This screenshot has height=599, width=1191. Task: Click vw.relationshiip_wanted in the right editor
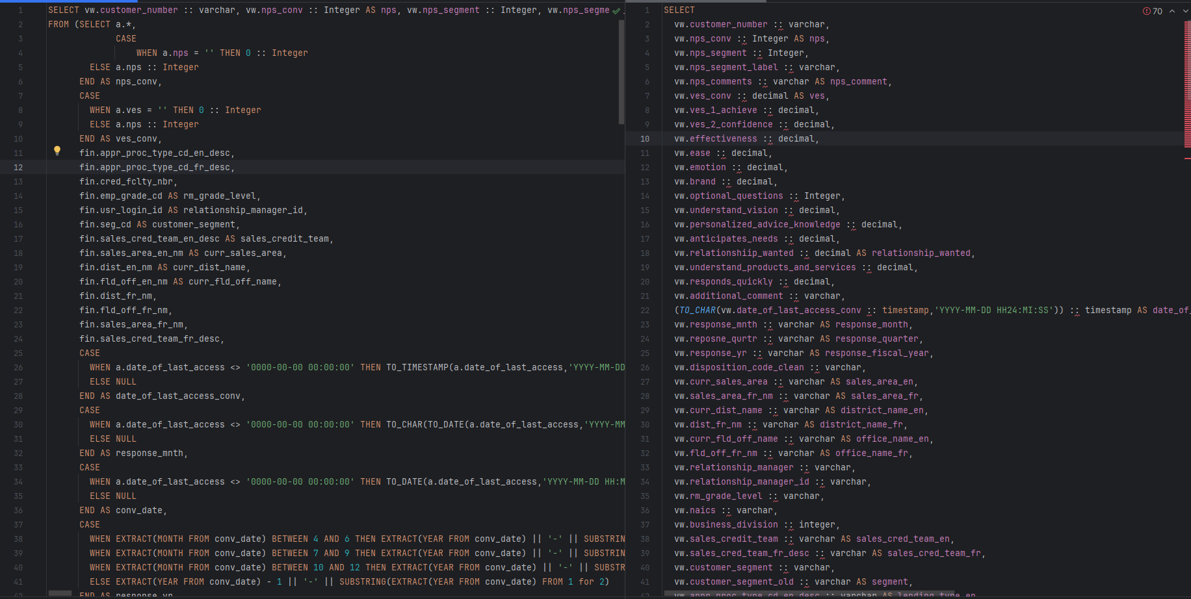[x=734, y=253]
